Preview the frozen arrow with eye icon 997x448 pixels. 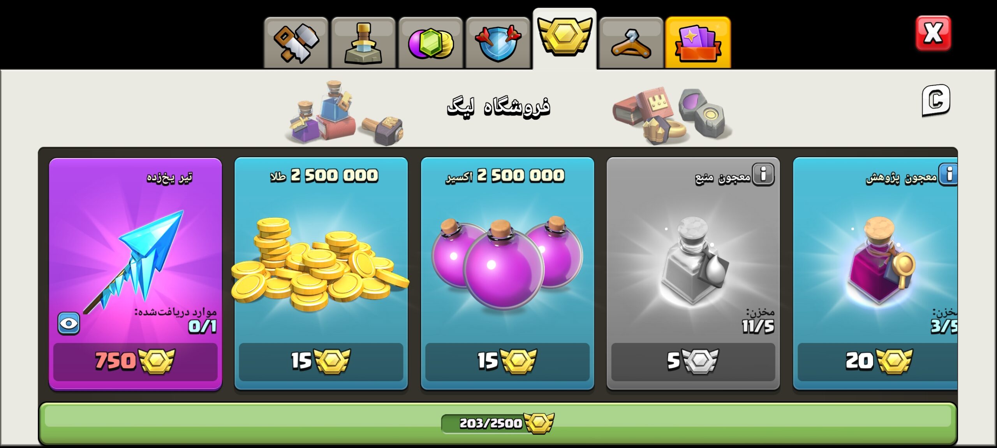pyautogui.click(x=69, y=323)
